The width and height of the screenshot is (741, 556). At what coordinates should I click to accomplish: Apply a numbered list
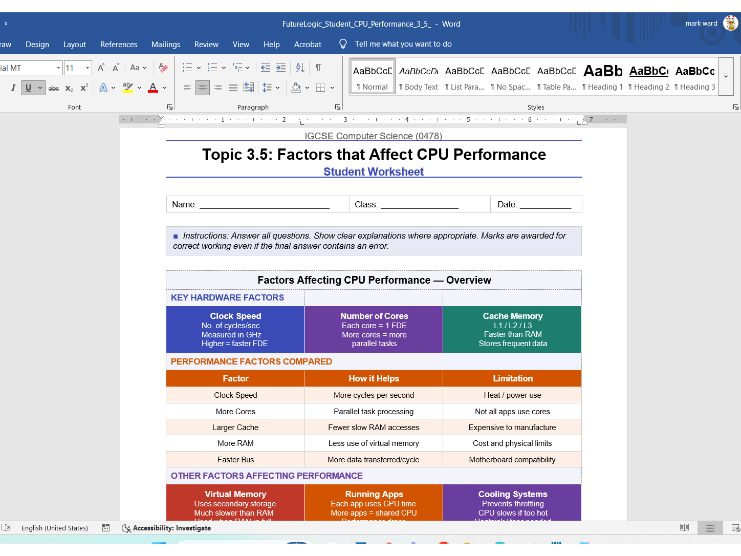click(x=212, y=68)
